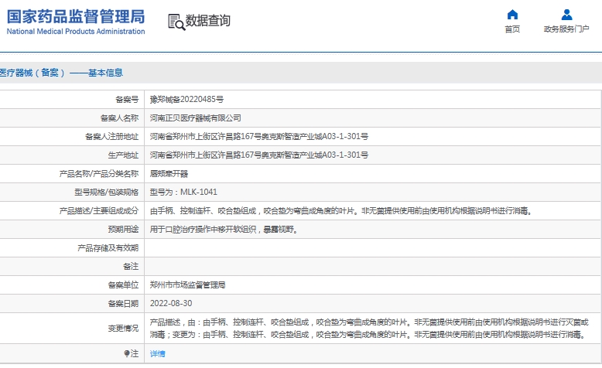
Task: Click the 变更情况 change description text
Action: [369, 329]
